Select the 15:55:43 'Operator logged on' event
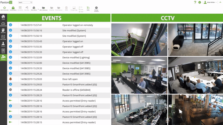This screenshot has height=125, width=223. pyautogui.click(x=59, y=41)
